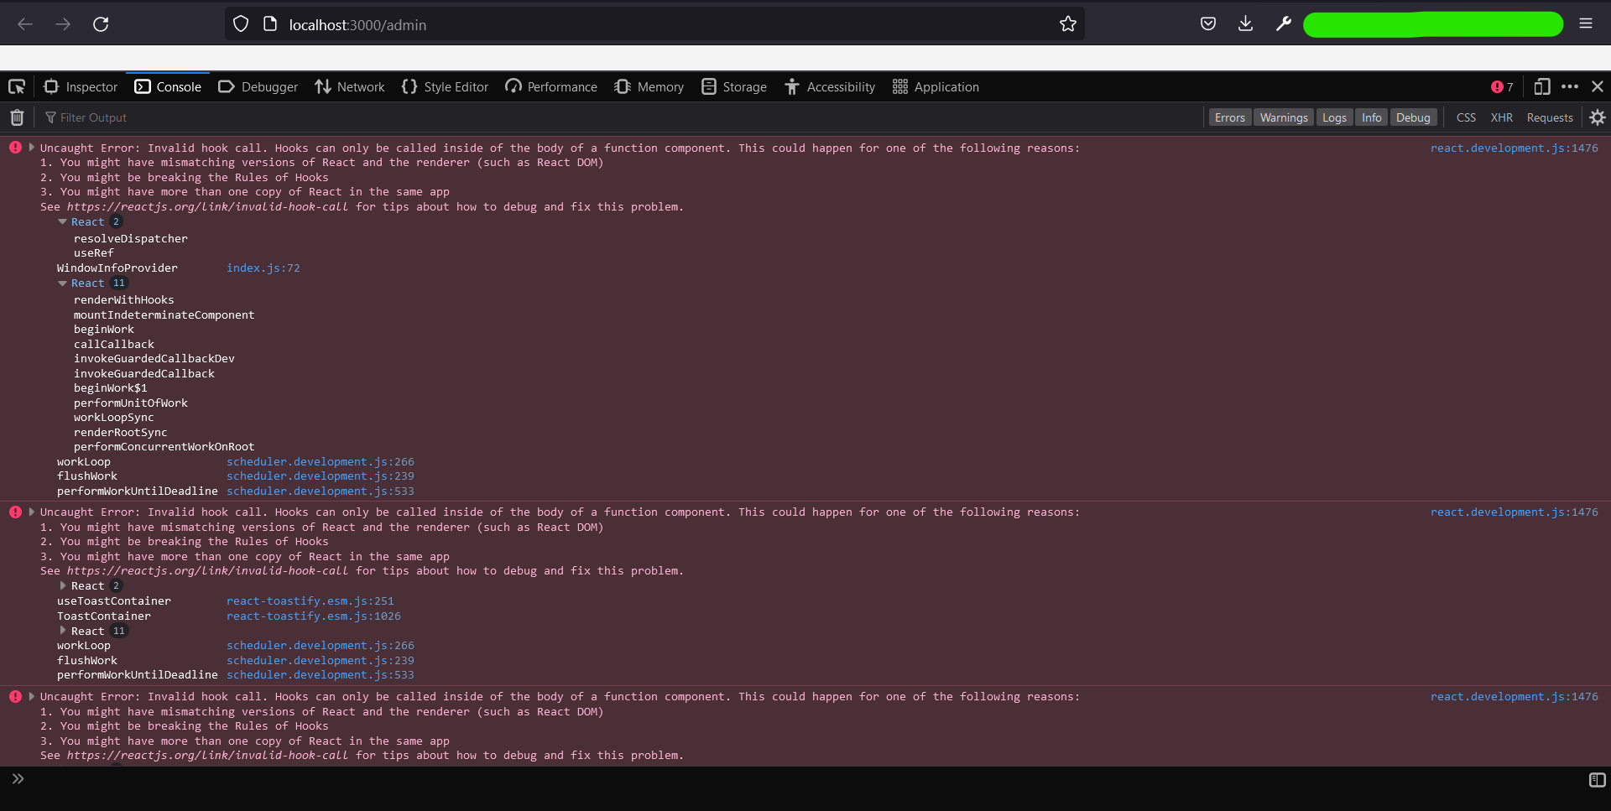1611x811 pixels.
Task: Expand the second error's stack trace
Action: coord(31,512)
